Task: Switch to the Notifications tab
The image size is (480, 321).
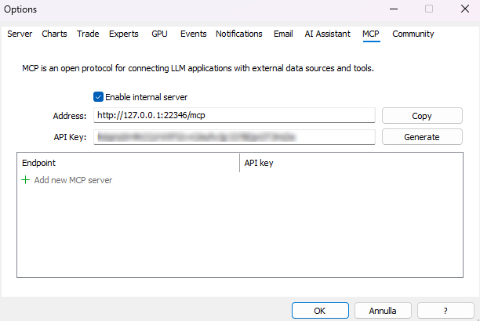Action: click(238, 34)
